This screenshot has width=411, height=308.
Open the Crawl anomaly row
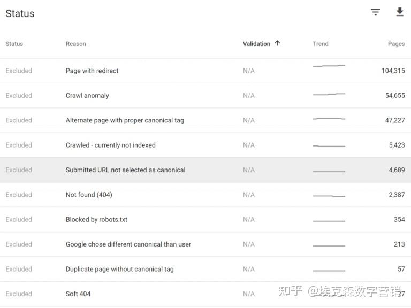click(x=87, y=96)
